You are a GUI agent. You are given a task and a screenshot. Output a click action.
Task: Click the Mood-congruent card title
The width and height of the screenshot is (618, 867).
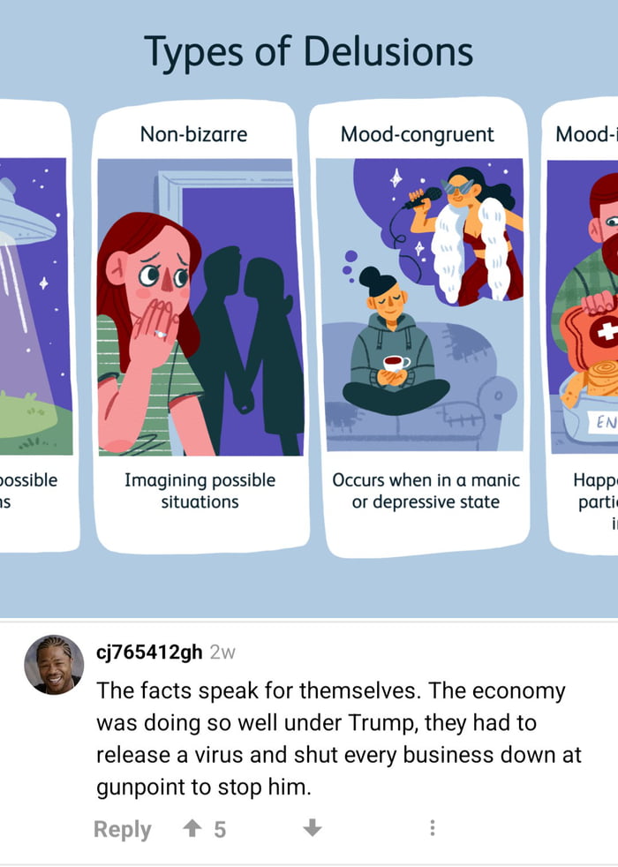coord(418,134)
